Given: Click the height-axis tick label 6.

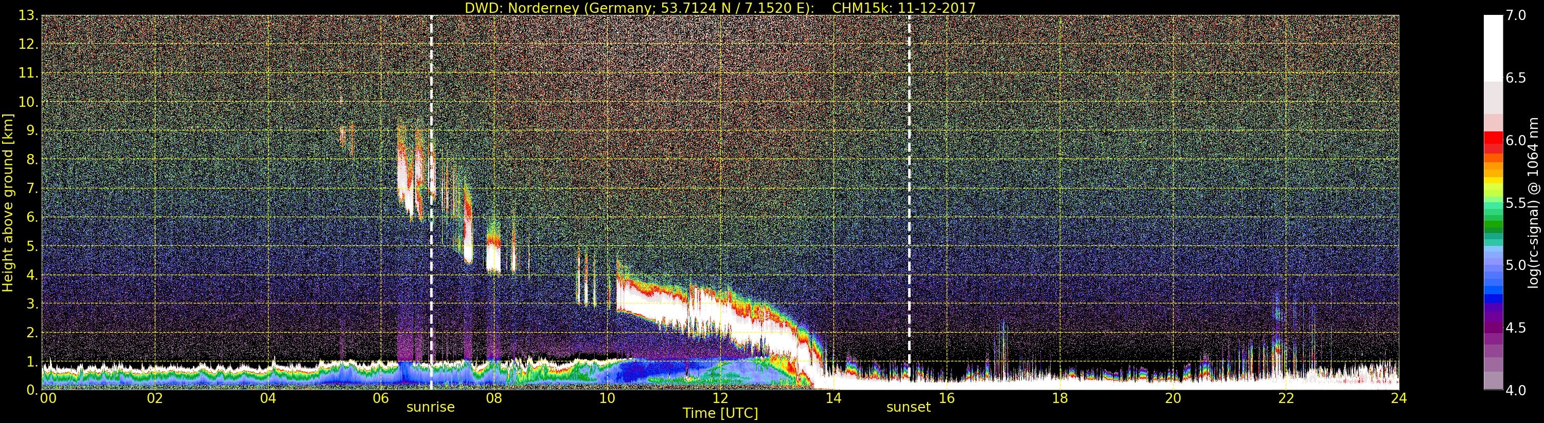Looking at the screenshot, I should pos(32,217).
